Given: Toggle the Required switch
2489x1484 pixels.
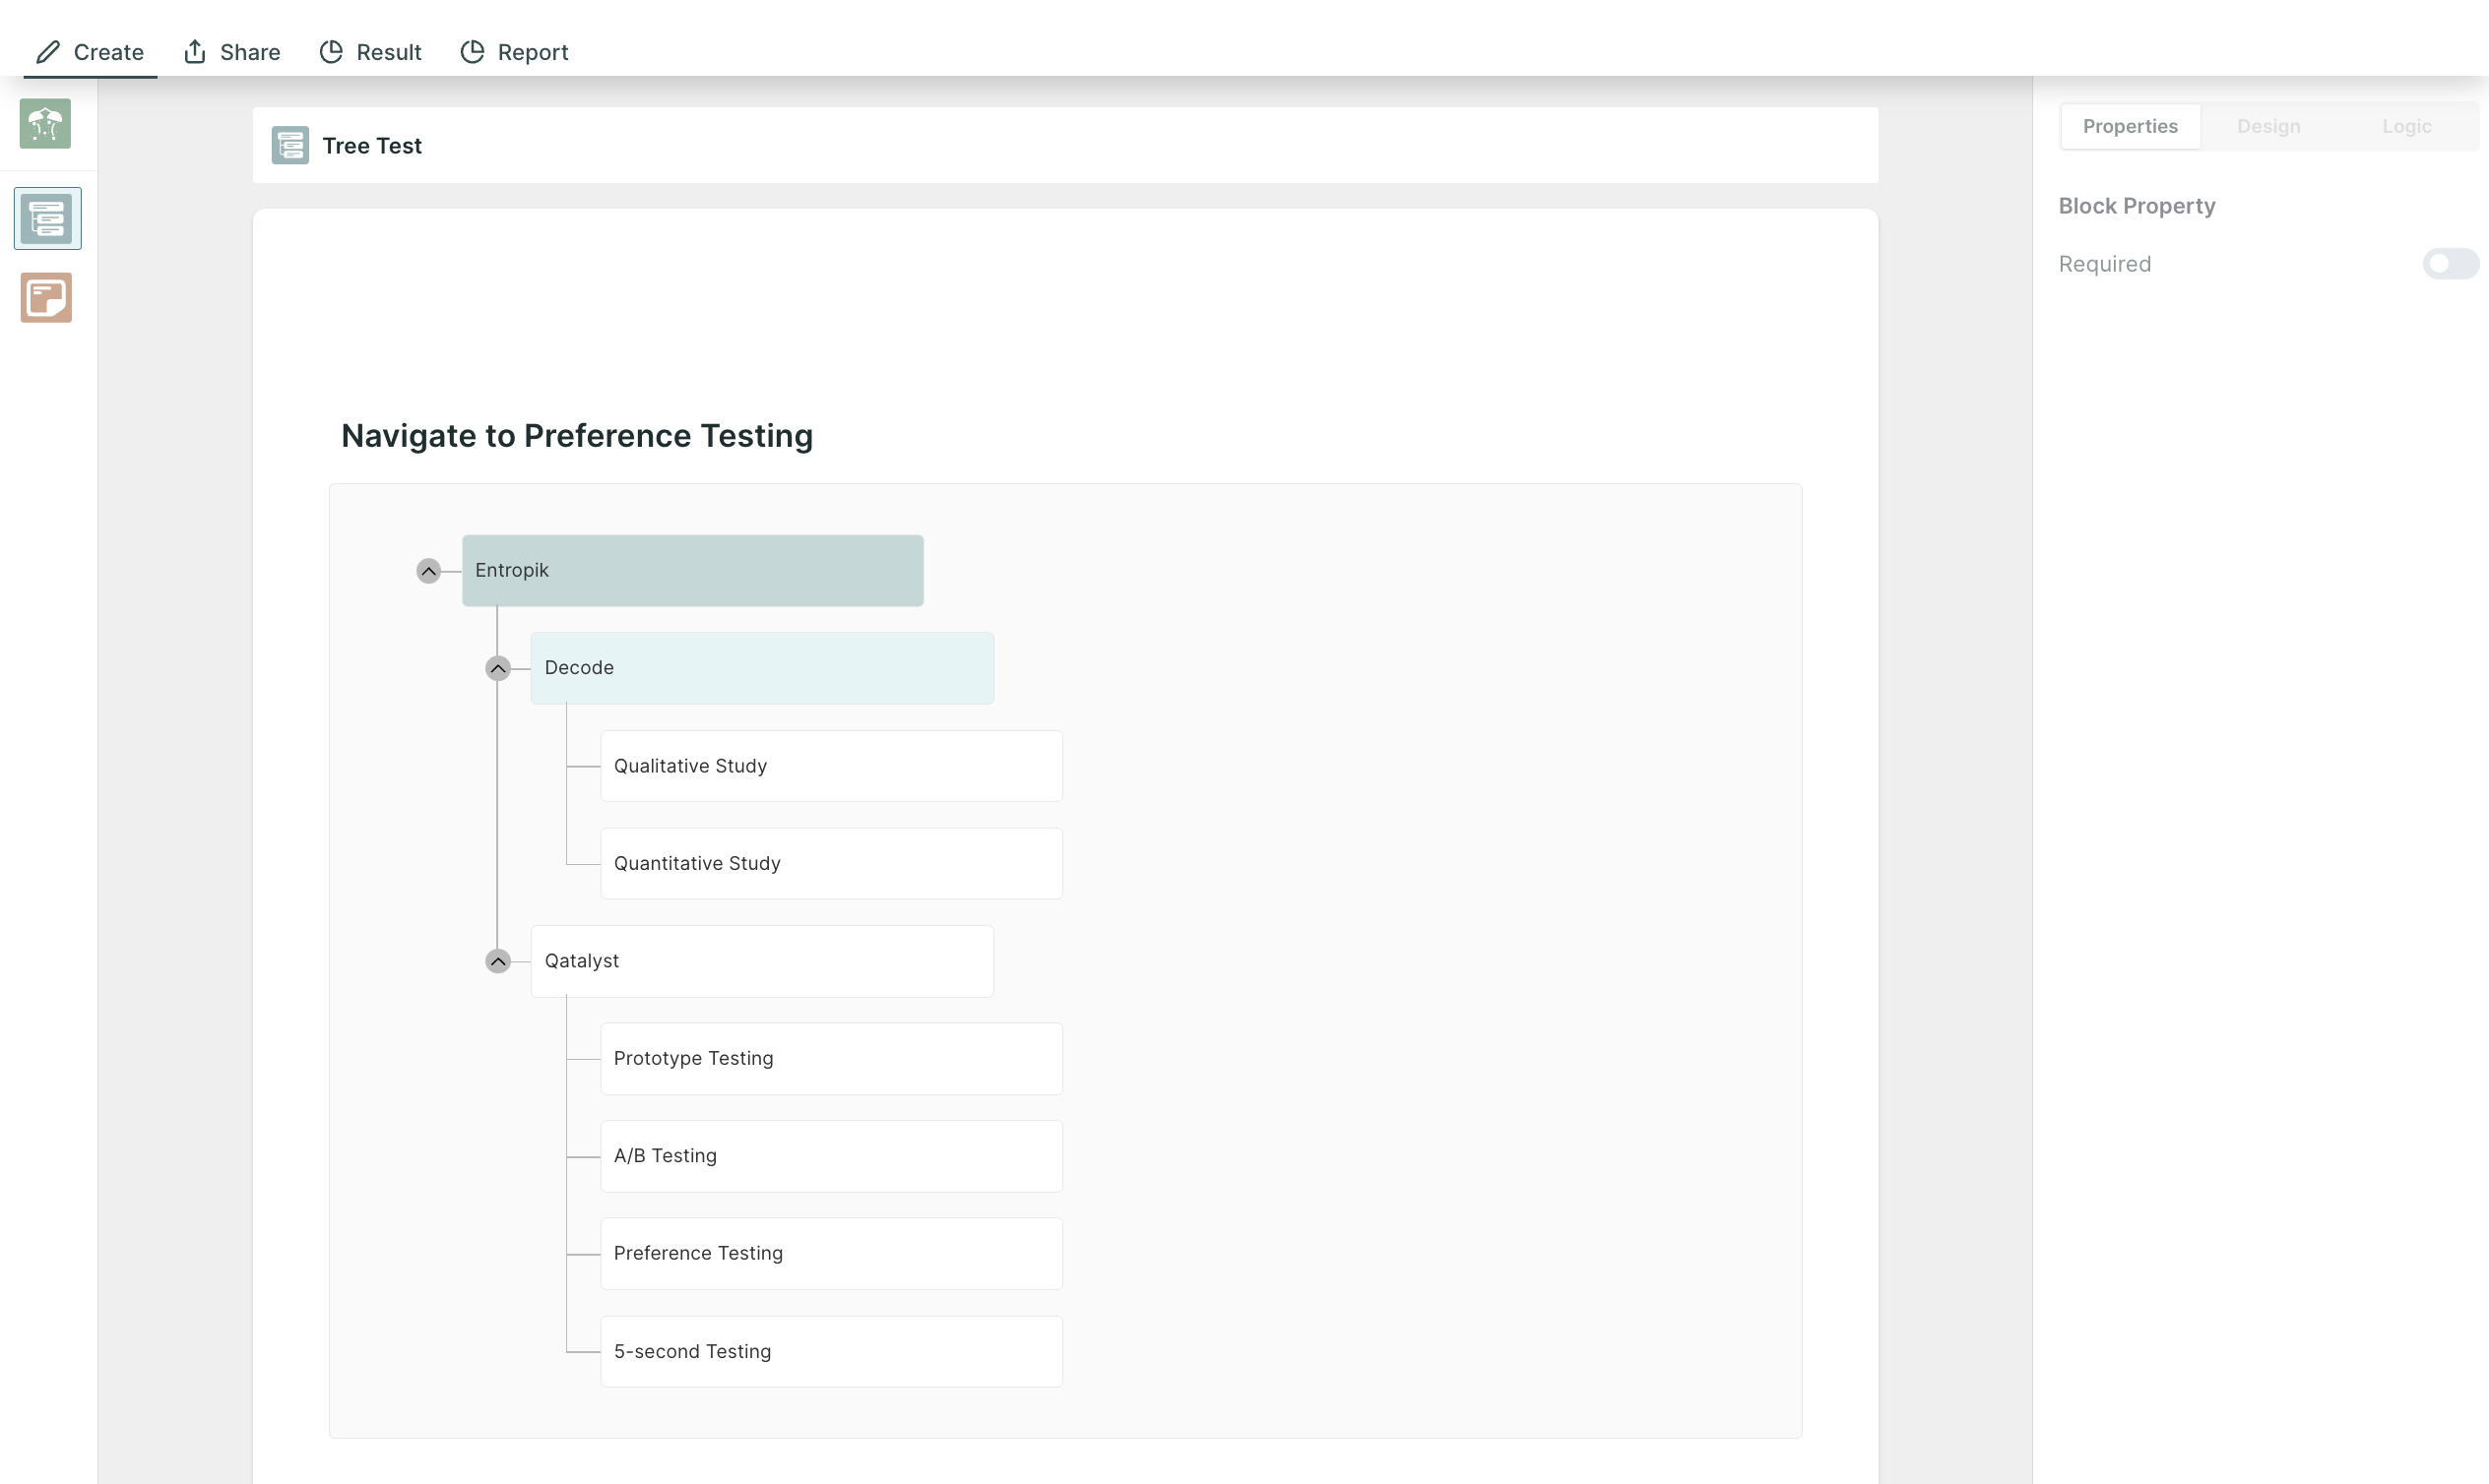Looking at the screenshot, I should tap(2450, 263).
